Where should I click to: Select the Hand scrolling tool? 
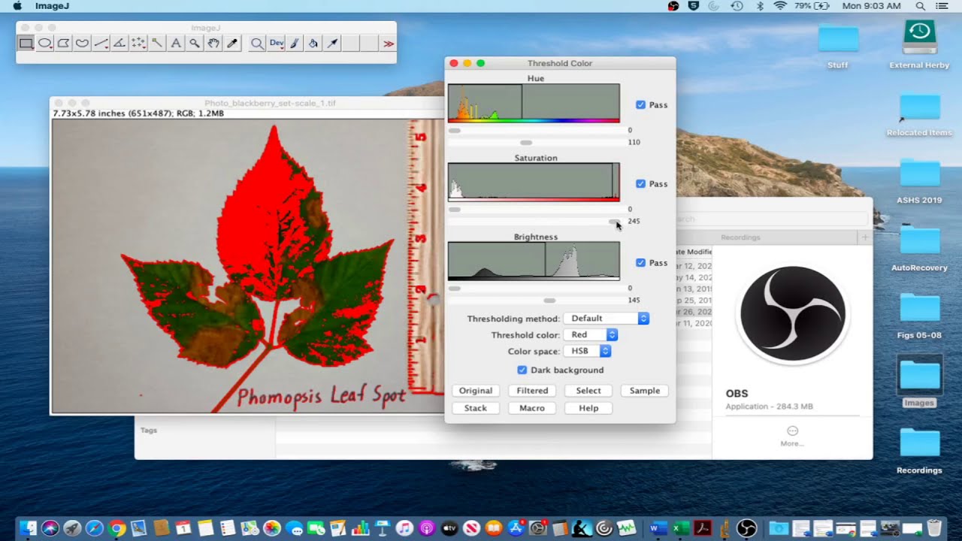213,44
